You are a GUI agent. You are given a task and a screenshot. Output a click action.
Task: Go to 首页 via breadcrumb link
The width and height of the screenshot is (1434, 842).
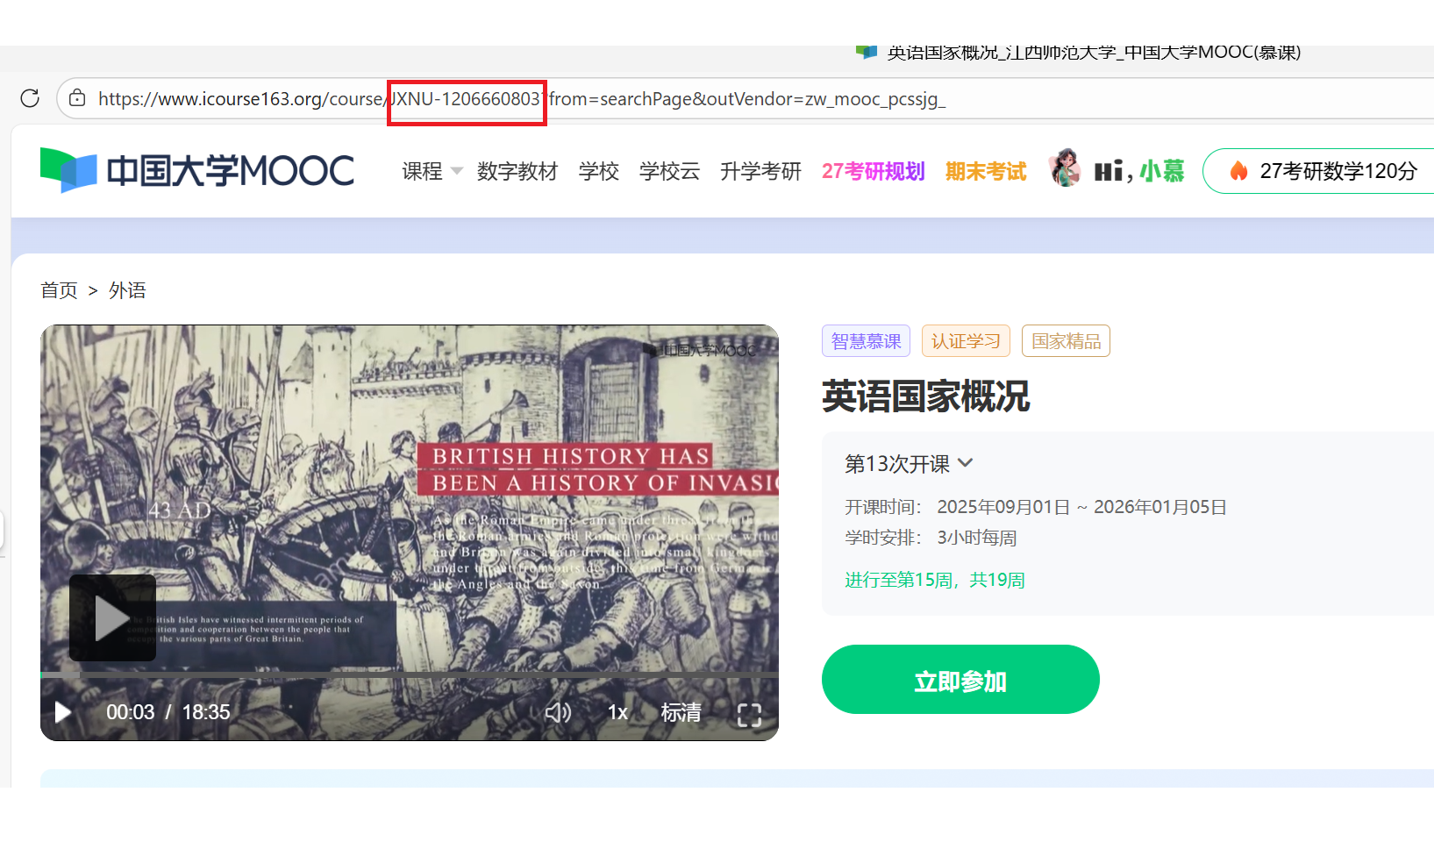58,289
